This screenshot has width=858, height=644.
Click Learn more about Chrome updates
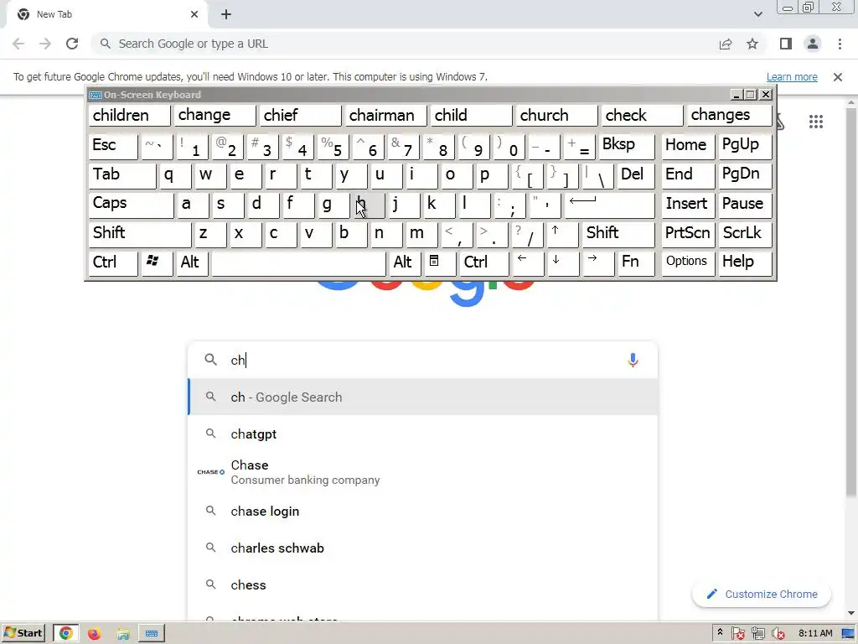791,77
